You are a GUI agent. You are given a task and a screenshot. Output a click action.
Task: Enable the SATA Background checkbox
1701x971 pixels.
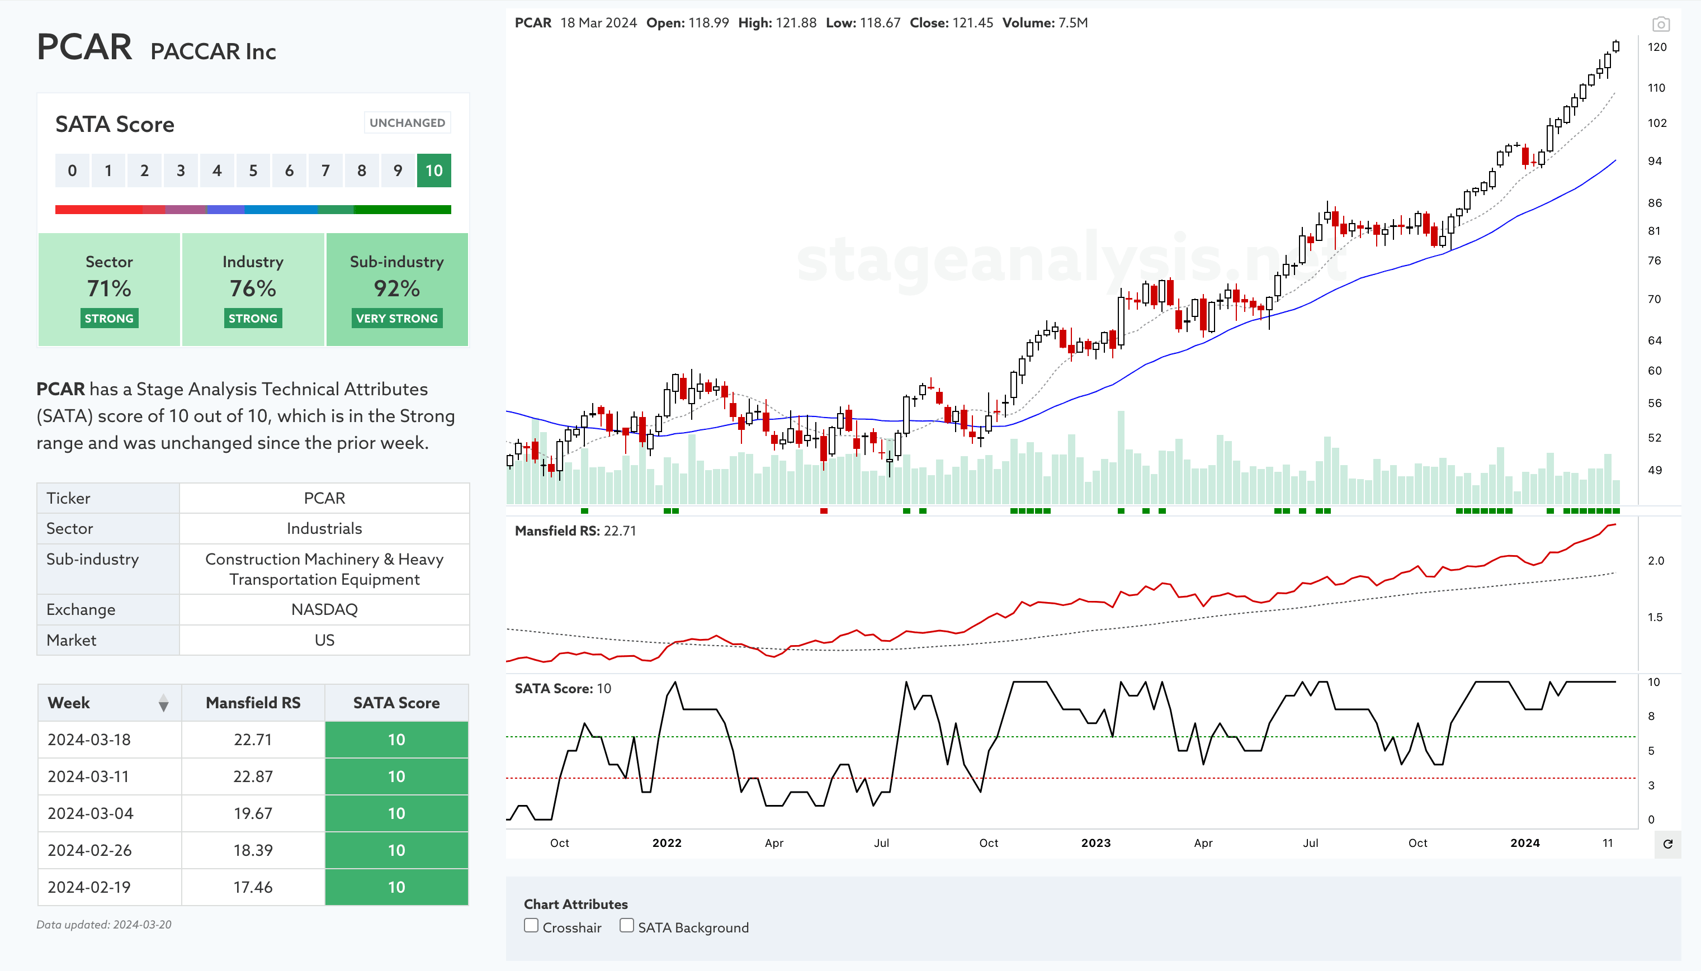pyautogui.click(x=626, y=926)
